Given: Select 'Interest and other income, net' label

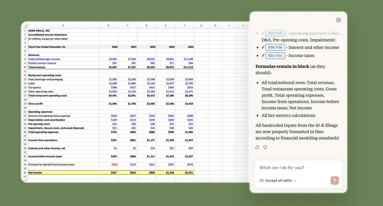Looking at the screenshot, I should coord(64,149).
